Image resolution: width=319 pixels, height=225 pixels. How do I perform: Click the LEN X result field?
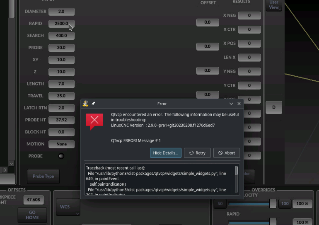(249, 58)
